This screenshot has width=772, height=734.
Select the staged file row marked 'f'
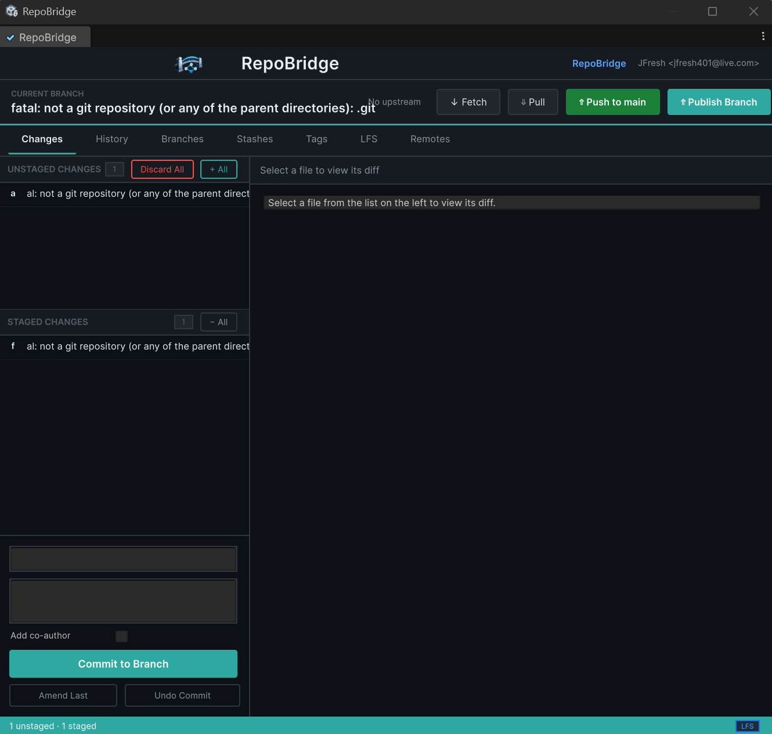point(125,347)
